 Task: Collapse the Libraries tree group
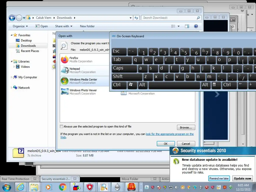tap(11, 61)
